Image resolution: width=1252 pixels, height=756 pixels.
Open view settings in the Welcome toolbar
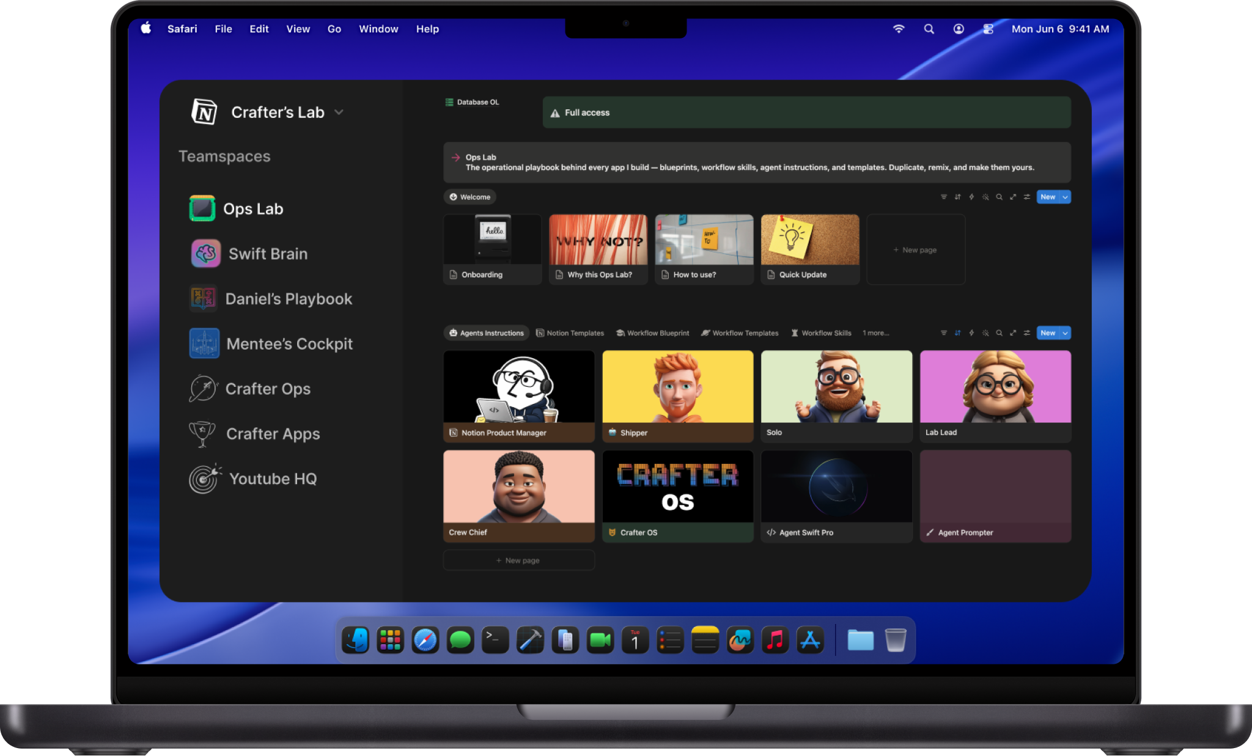1027,197
